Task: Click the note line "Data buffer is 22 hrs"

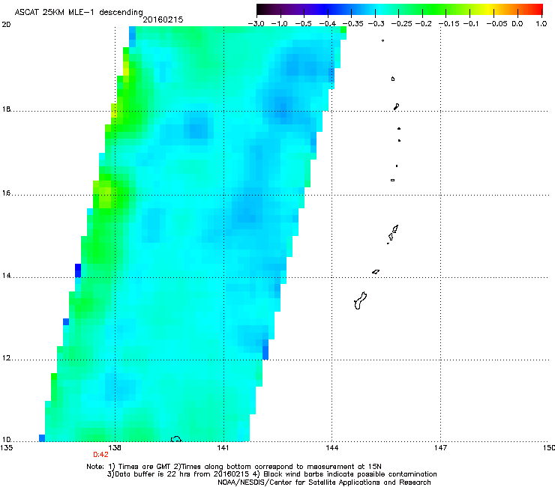Action: pyautogui.click(x=271, y=474)
